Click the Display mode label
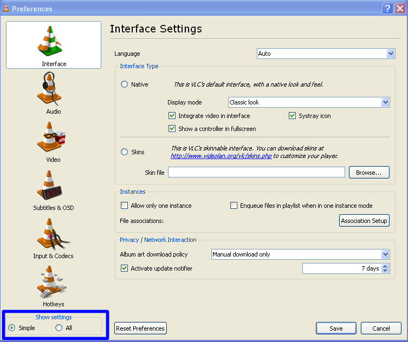The width and height of the screenshot is (408, 342). click(x=184, y=102)
